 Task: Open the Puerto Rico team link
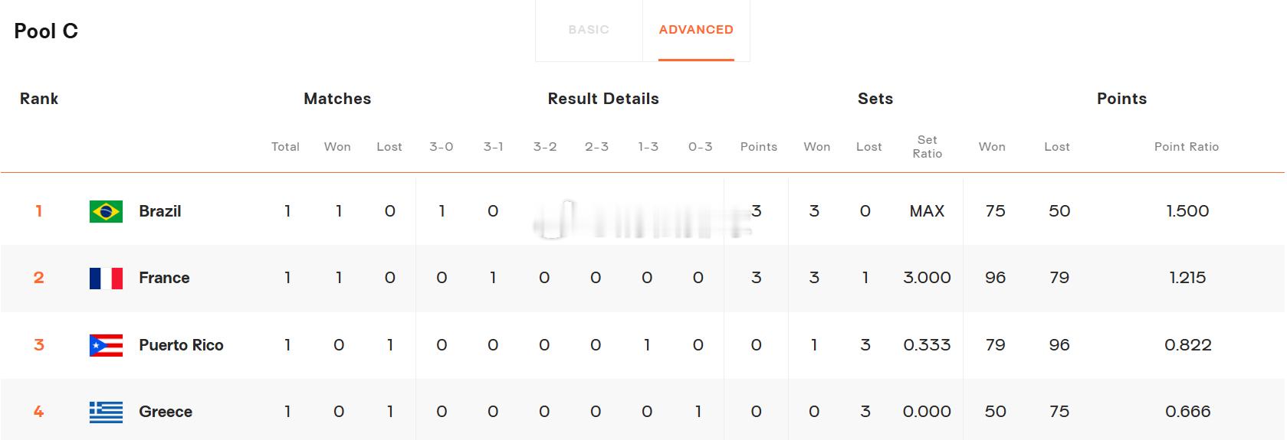pyautogui.click(x=181, y=345)
